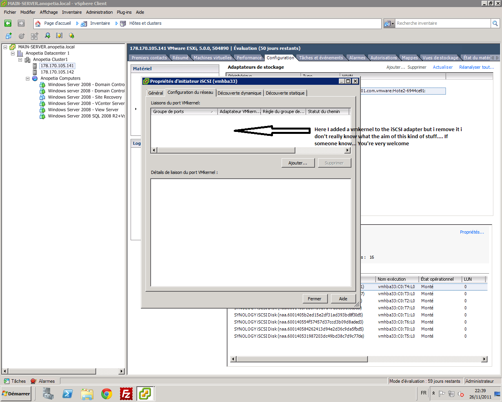Screen dimensions: 502x402
Task: Open the Administration menu
Action: click(99, 12)
